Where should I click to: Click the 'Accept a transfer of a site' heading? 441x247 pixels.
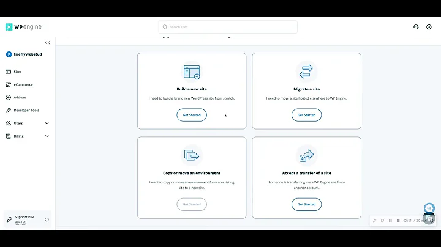(307, 173)
